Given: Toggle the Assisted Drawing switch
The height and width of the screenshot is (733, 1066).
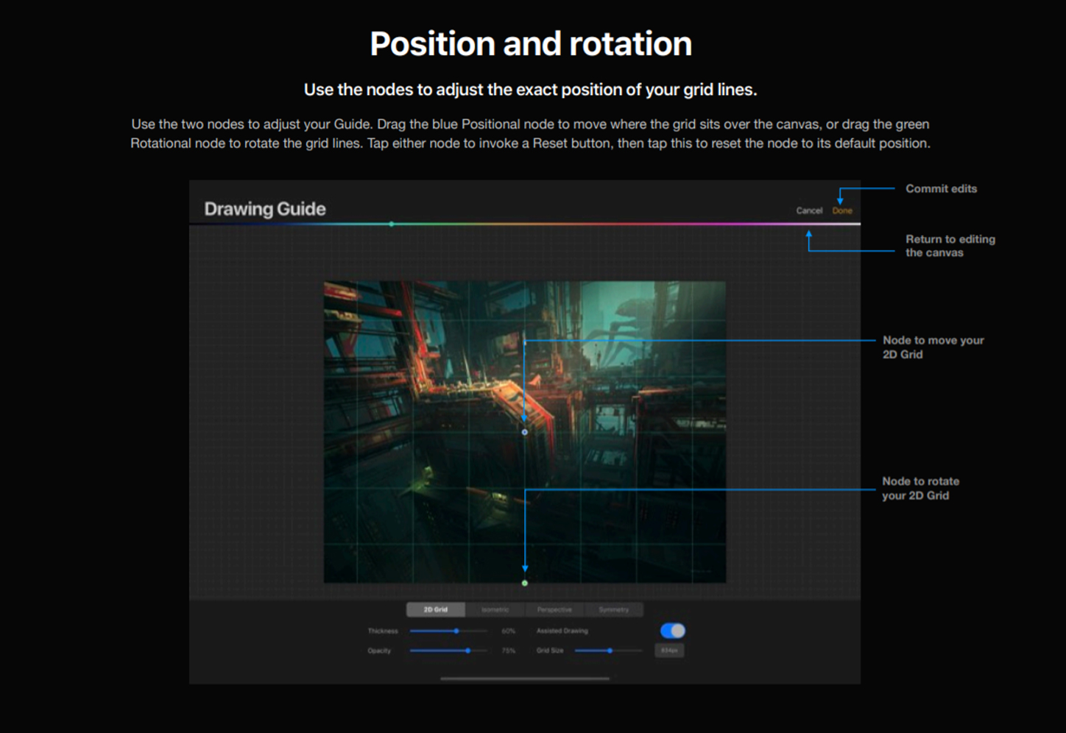Looking at the screenshot, I should point(672,631).
